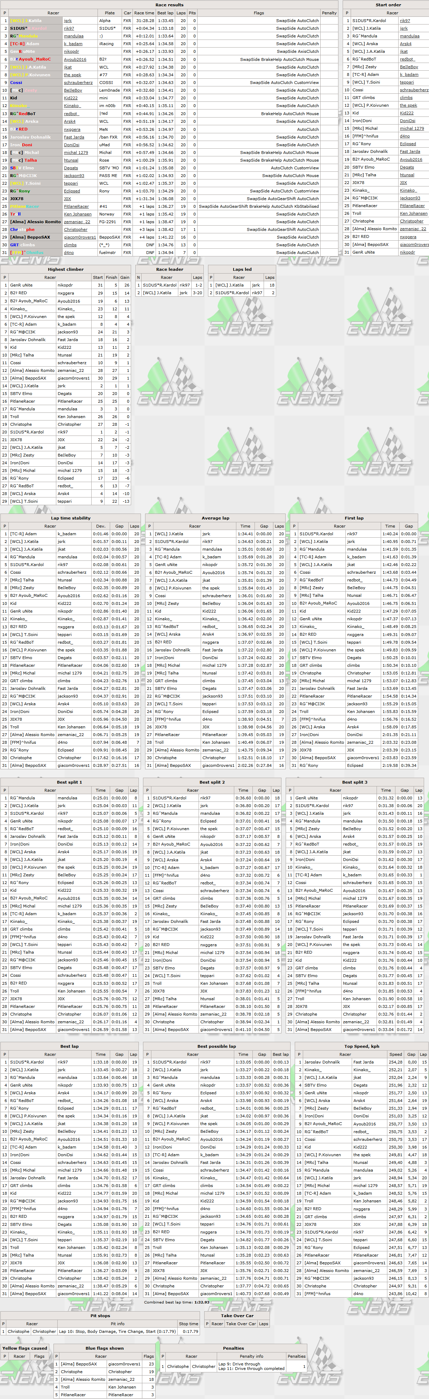429x1399 pixels.
Task: Open Degats link in Race results table
Action: (71, 168)
